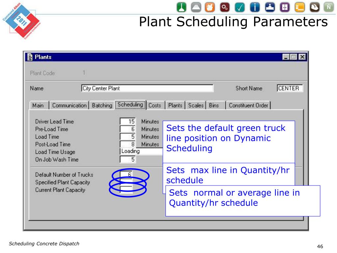
Task: Click the On Job Wash Time label
Action: tap(57, 159)
